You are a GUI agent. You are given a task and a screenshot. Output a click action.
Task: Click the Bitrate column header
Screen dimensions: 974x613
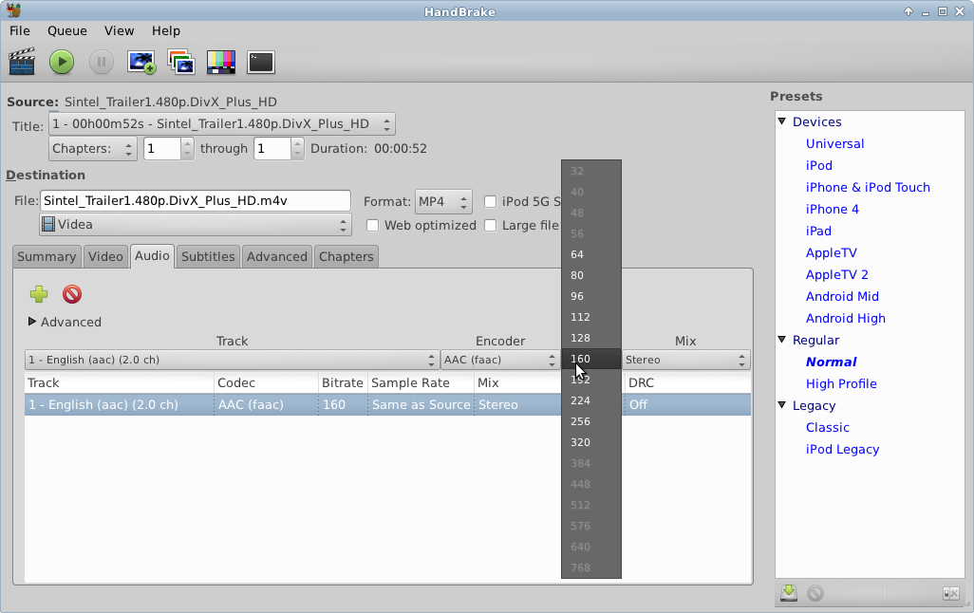[x=343, y=382]
